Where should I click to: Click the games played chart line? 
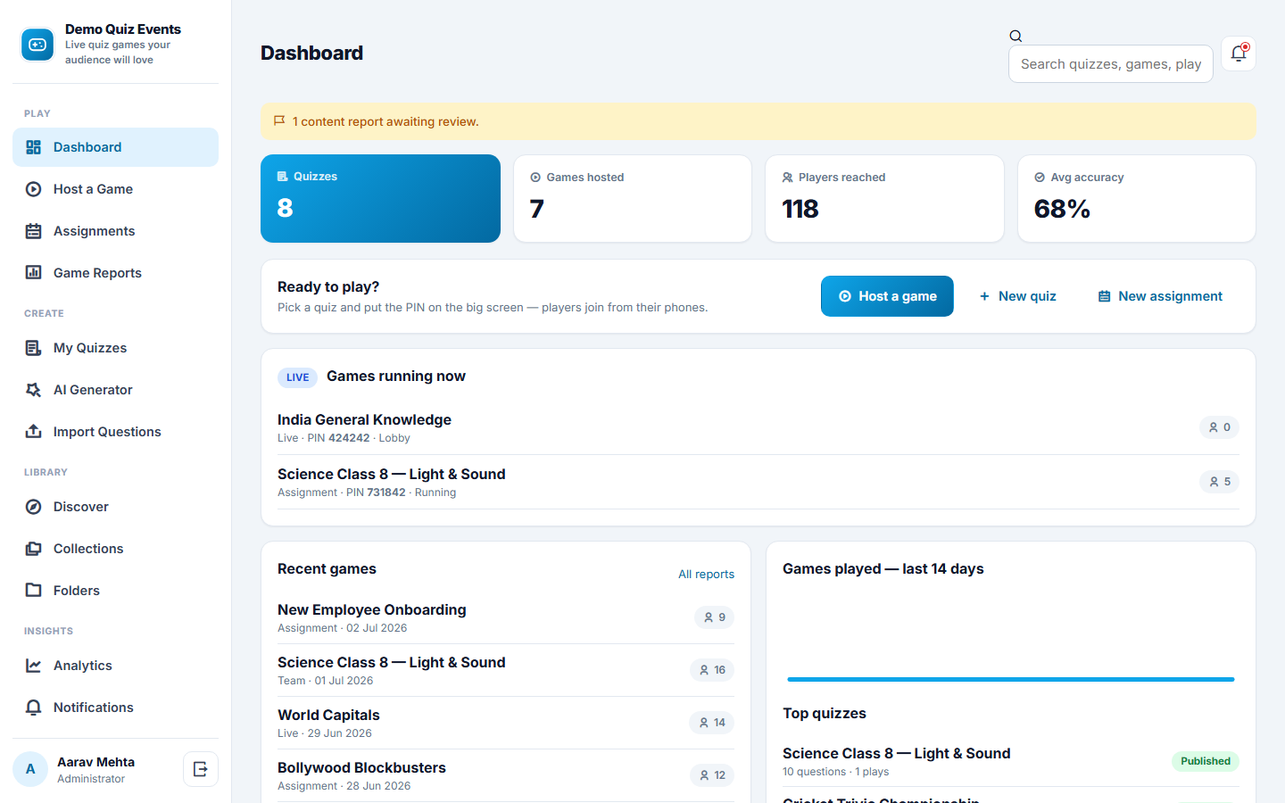tap(1011, 679)
